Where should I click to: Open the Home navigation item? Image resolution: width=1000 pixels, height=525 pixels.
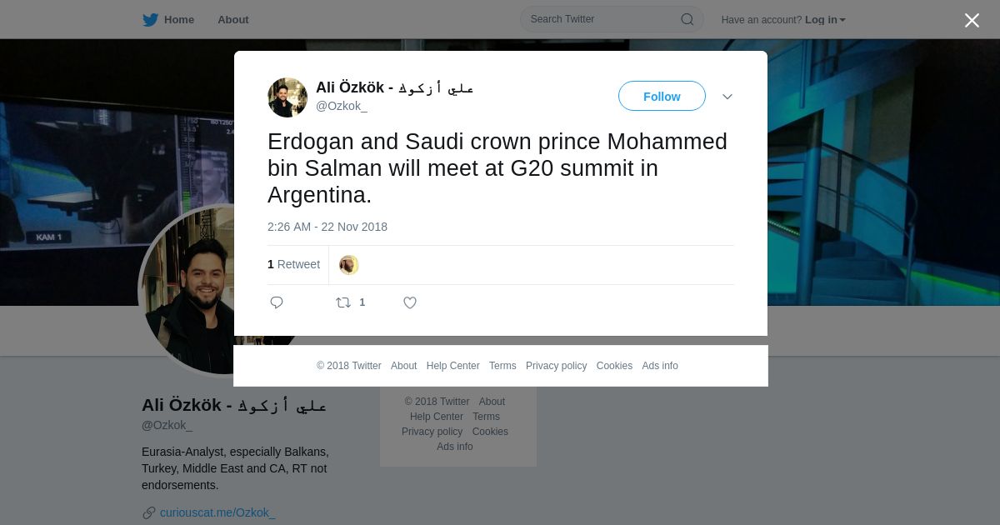[178, 20]
